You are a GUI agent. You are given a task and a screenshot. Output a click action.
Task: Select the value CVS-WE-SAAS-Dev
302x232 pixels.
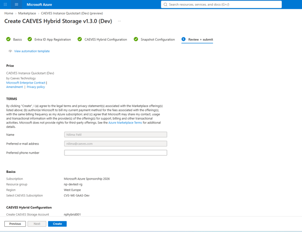[76, 195]
